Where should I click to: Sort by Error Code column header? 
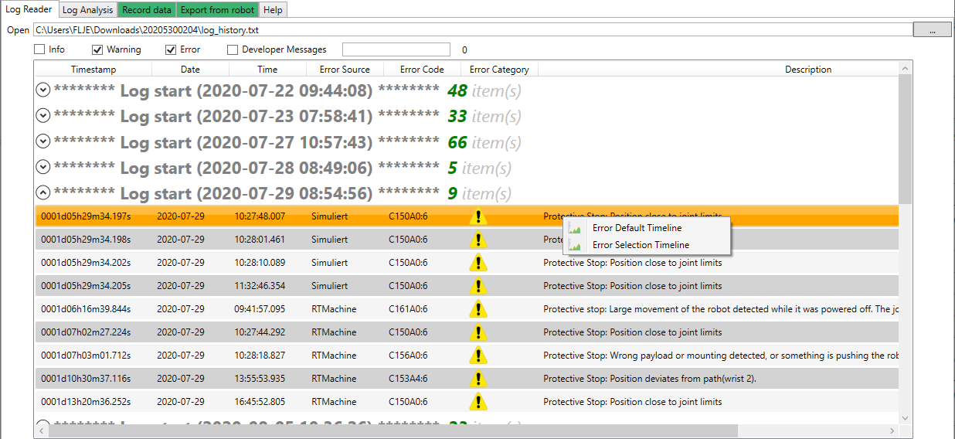[x=422, y=70]
